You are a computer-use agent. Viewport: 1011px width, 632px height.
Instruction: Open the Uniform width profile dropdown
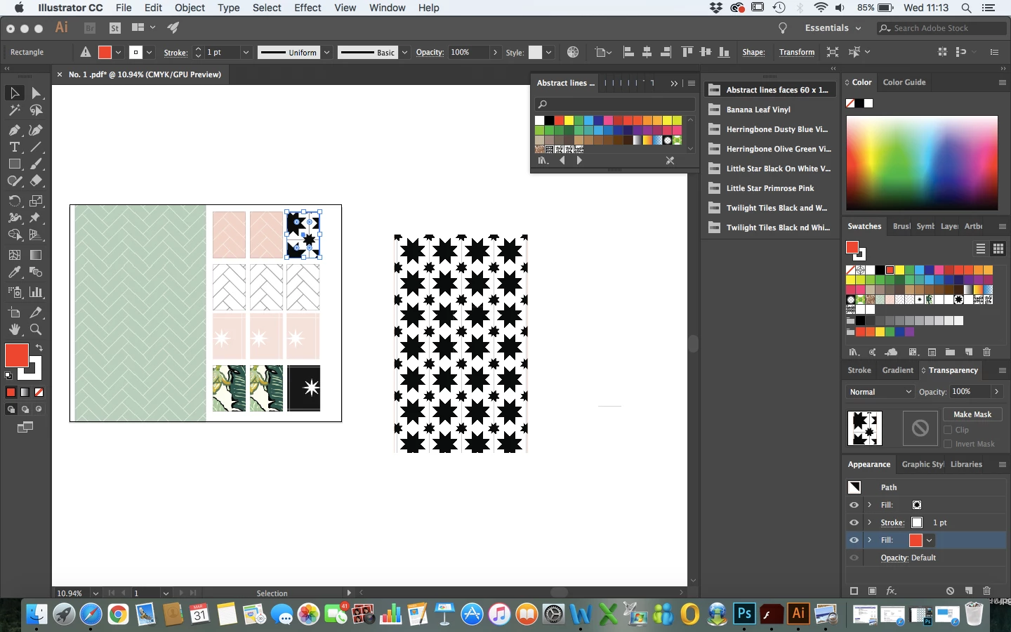point(327,52)
